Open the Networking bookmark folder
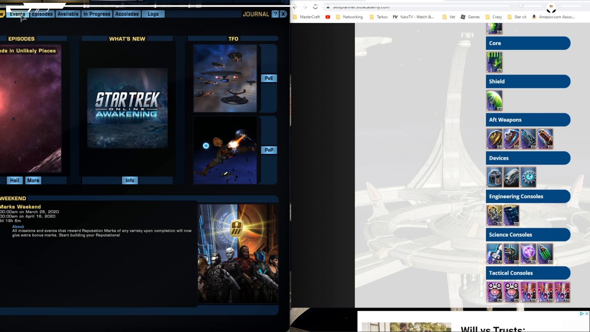The image size is (590, 332). [349, 17]
